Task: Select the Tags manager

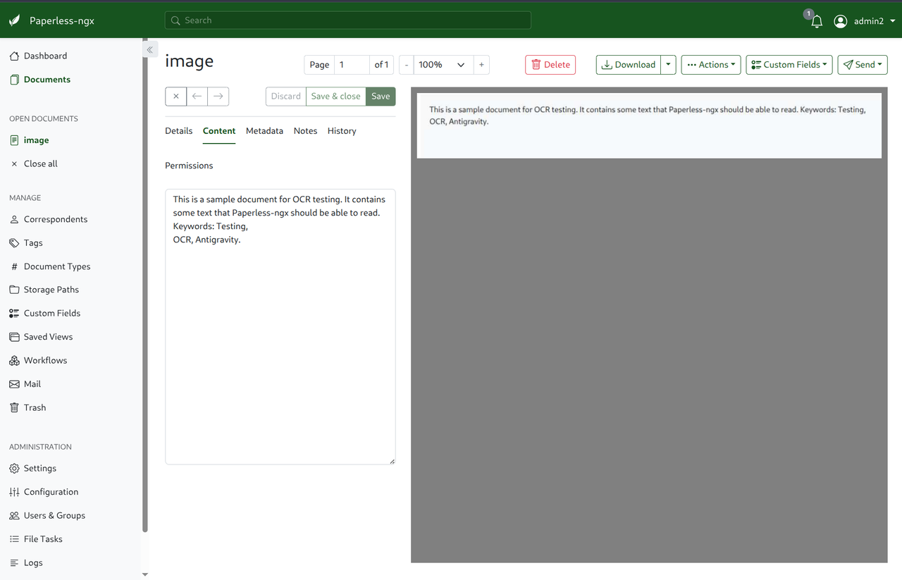Action: click(x=32, y=242)
